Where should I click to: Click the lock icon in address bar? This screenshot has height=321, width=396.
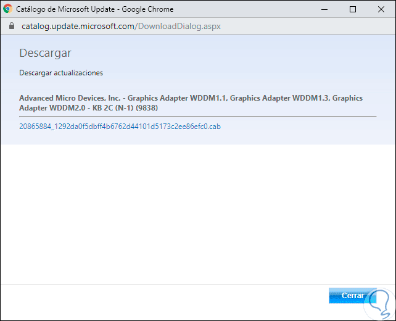click(x=12, y=26)
